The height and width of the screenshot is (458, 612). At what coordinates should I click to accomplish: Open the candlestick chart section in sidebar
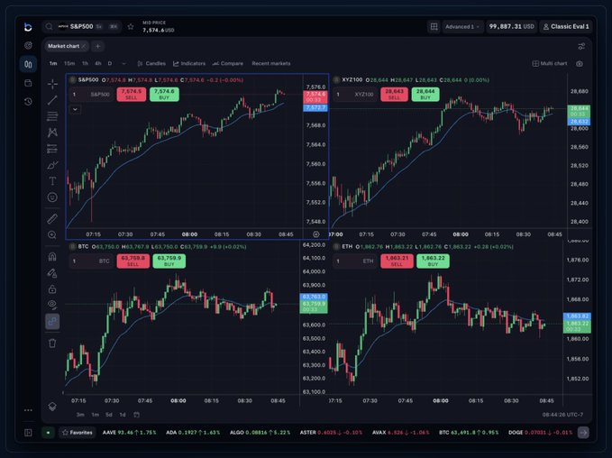pos(28,64)
